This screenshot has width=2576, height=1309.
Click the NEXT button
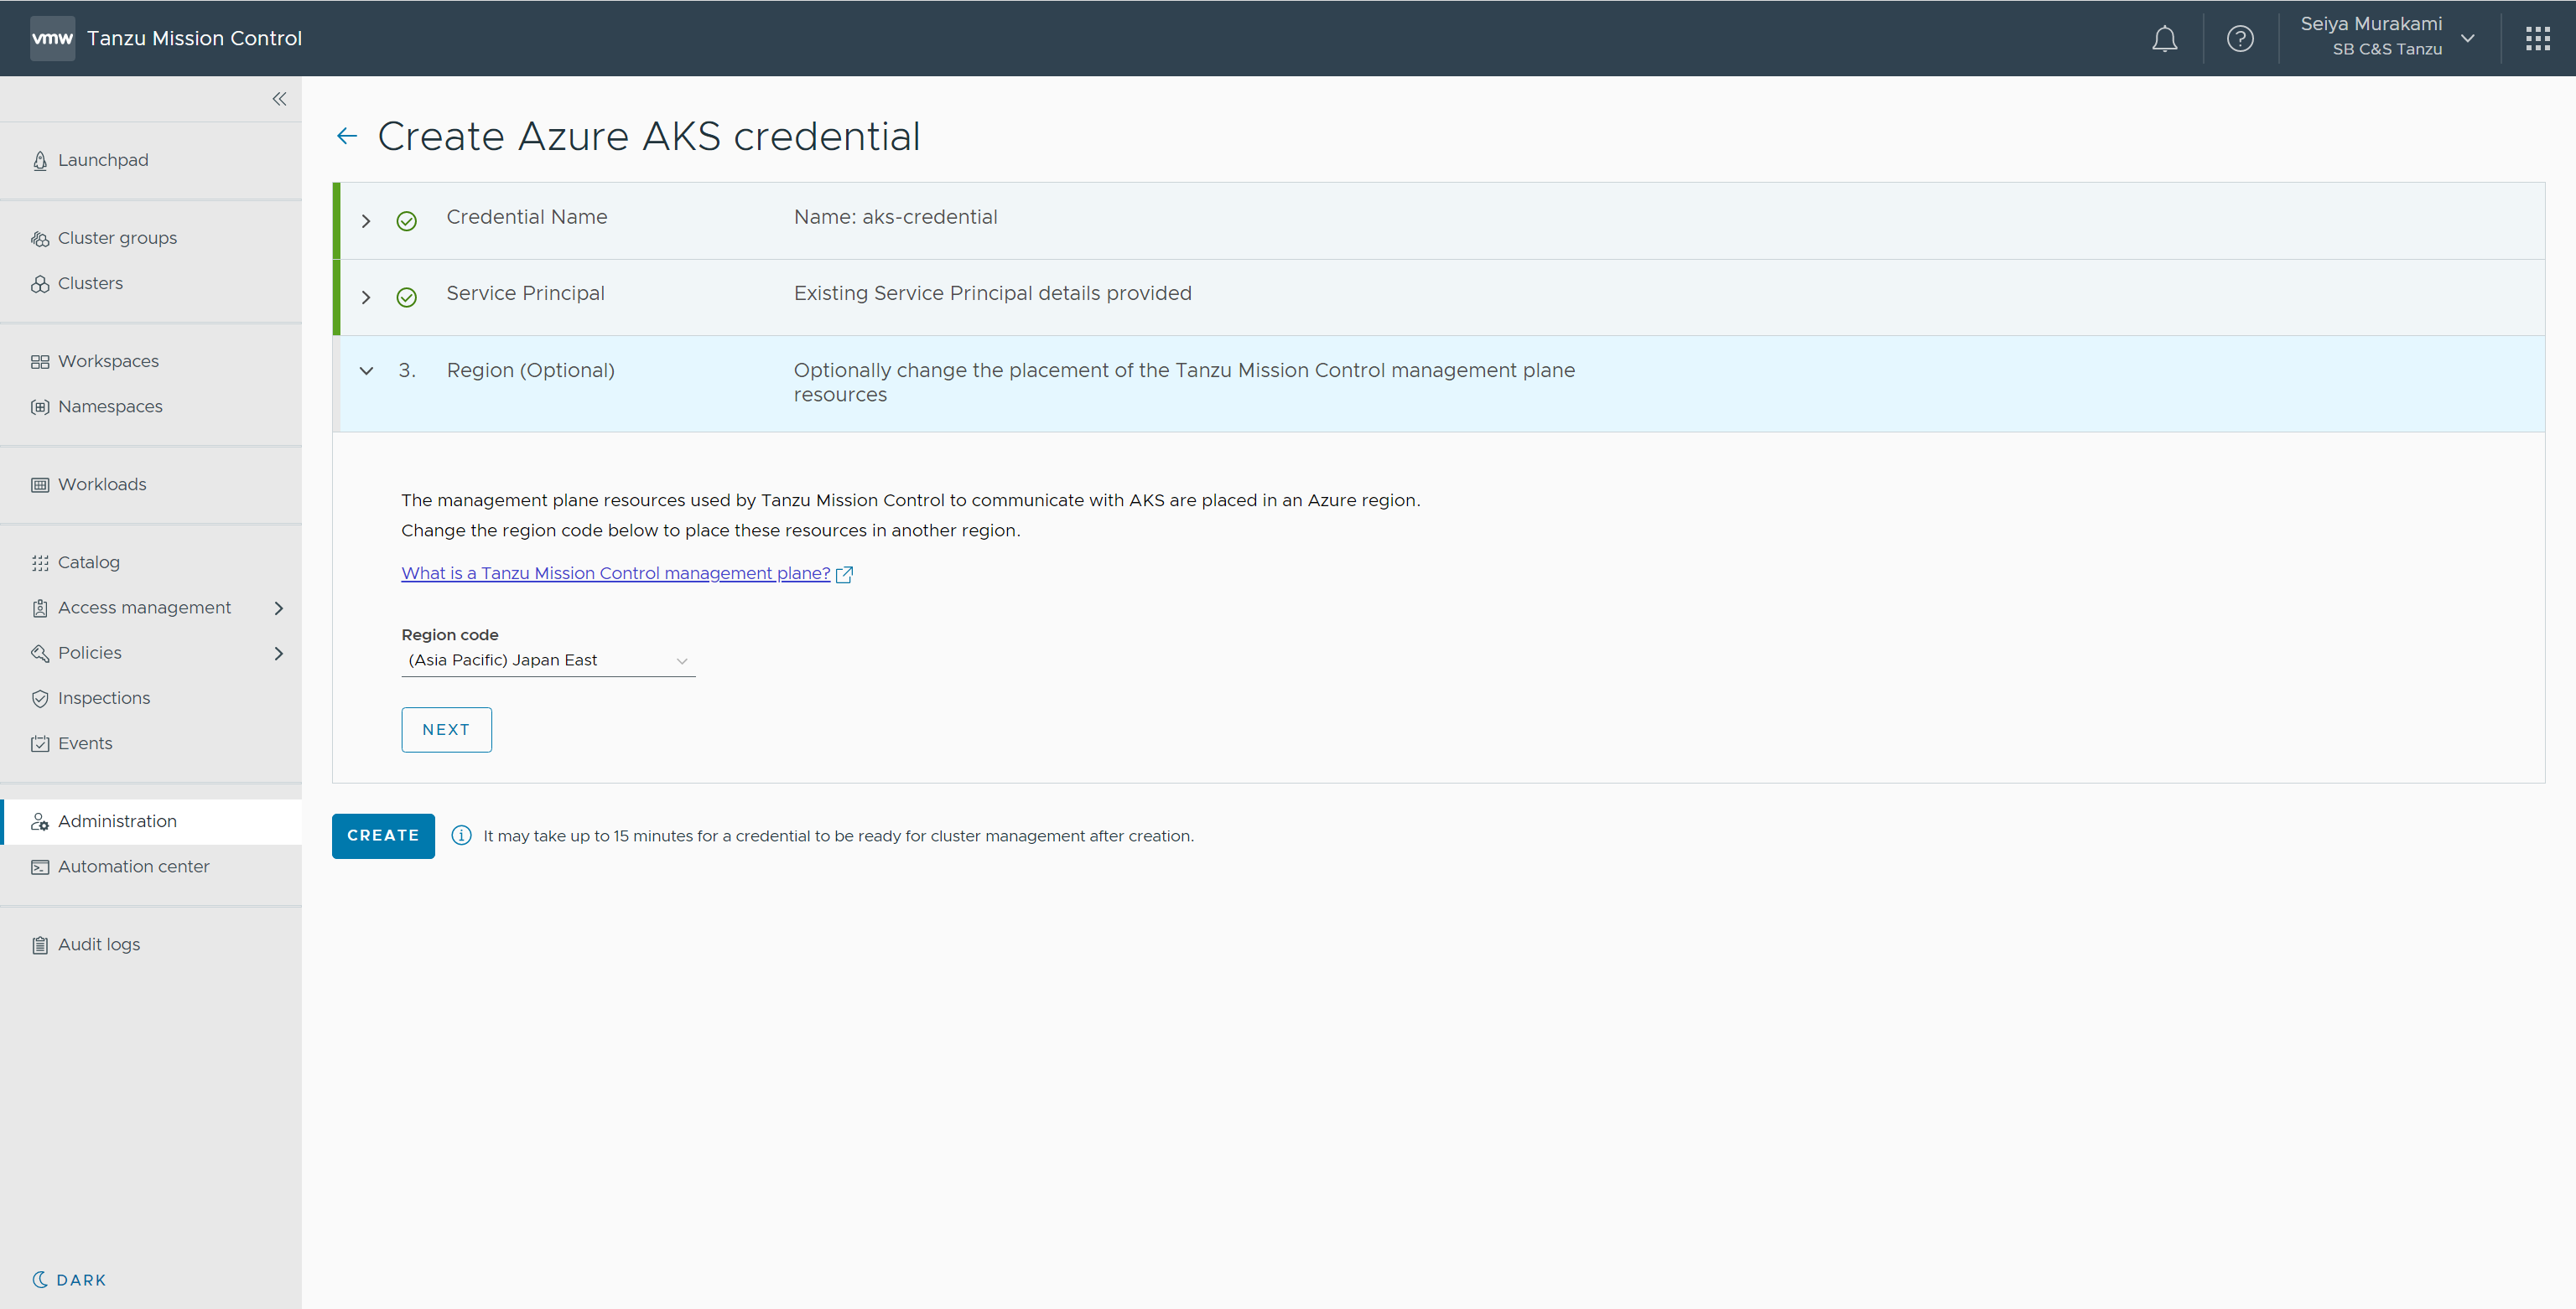click(446, 729)
